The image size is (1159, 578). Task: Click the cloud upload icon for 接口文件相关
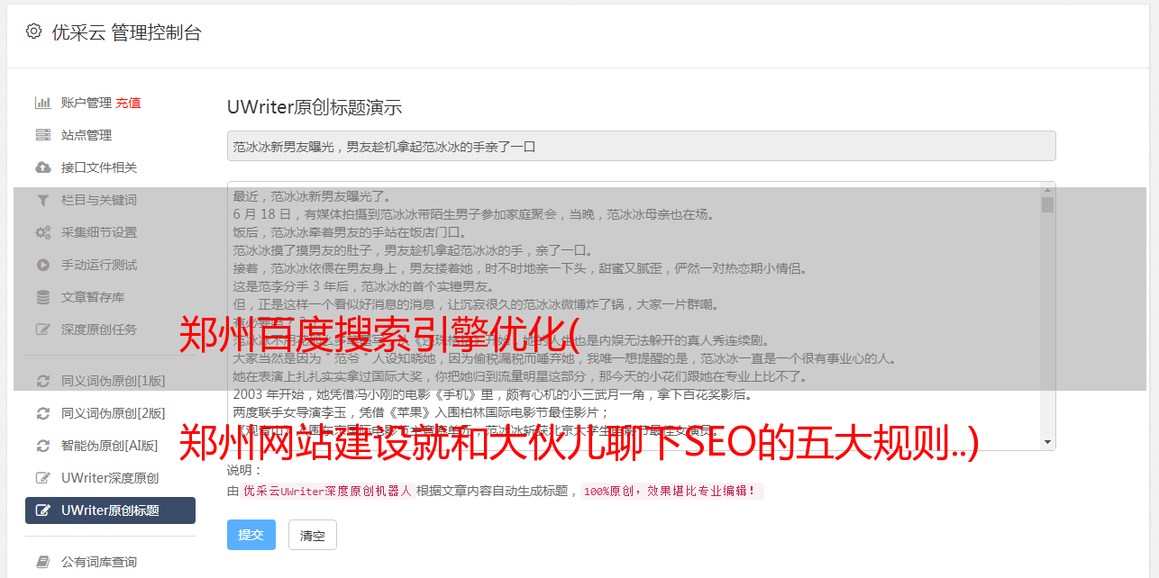coord(42,167)
